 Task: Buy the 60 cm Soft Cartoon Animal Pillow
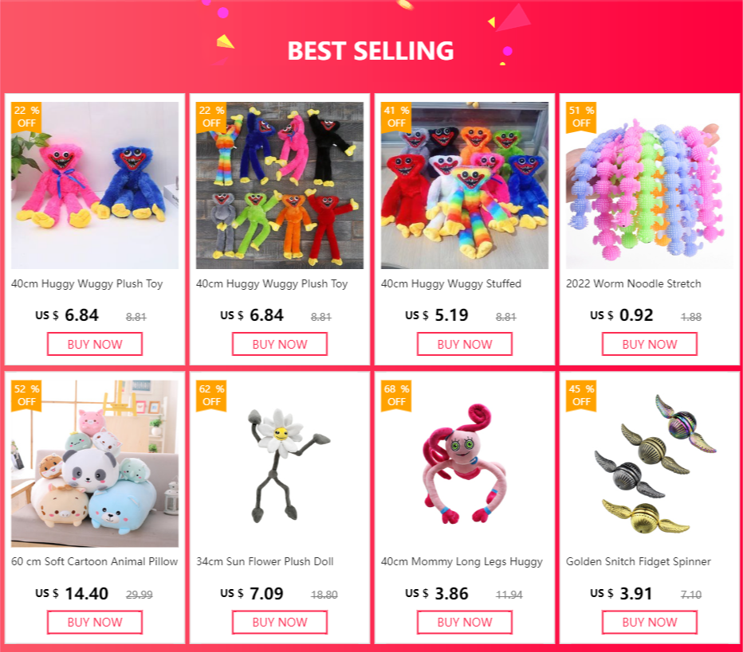click(95, 623)
